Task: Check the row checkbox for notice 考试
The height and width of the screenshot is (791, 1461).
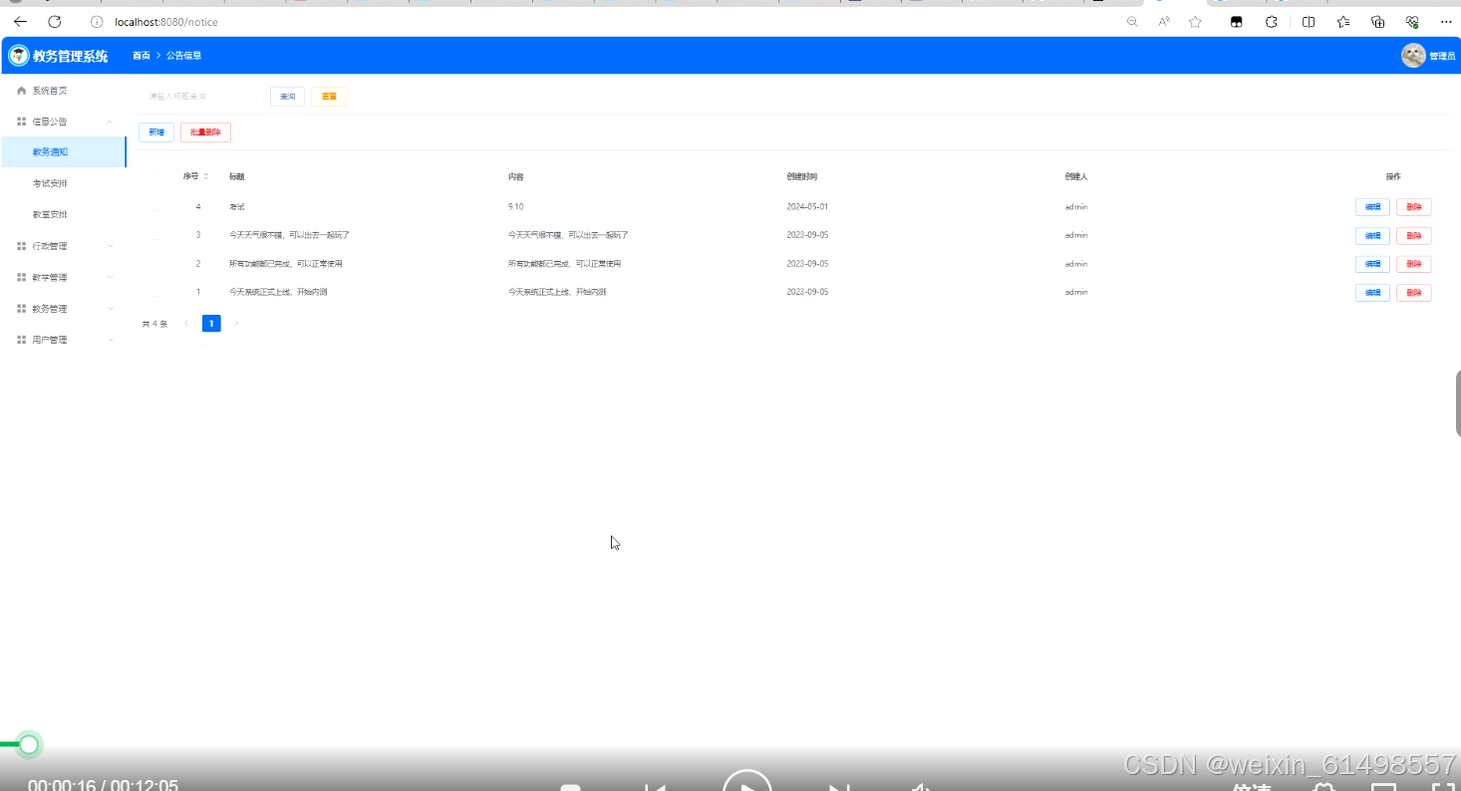Action: pos(155,206)
